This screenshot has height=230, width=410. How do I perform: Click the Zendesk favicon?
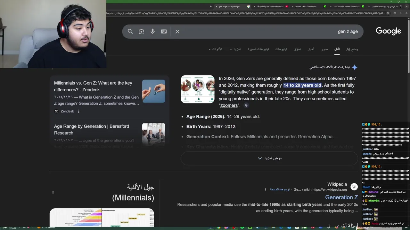click(56, 111)
